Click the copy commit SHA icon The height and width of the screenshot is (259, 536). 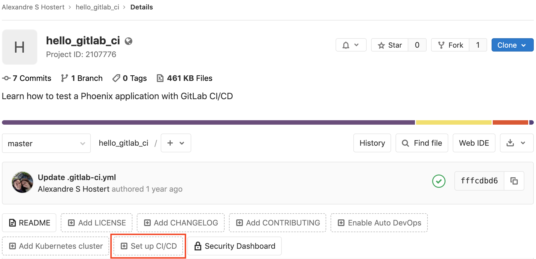(x=514, y=181)
